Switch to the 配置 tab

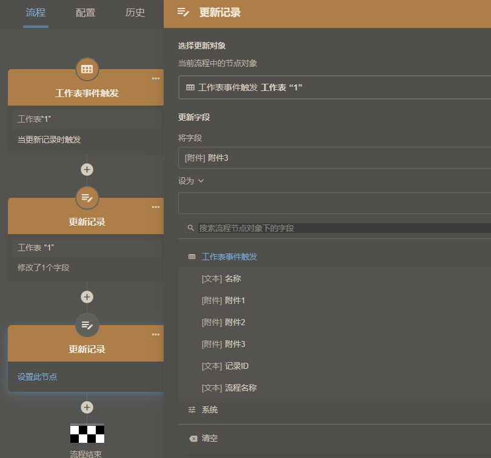(x=85, y=12)
